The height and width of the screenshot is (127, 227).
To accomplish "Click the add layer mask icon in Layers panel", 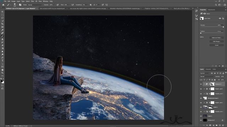I will click(x=210, y=126).
